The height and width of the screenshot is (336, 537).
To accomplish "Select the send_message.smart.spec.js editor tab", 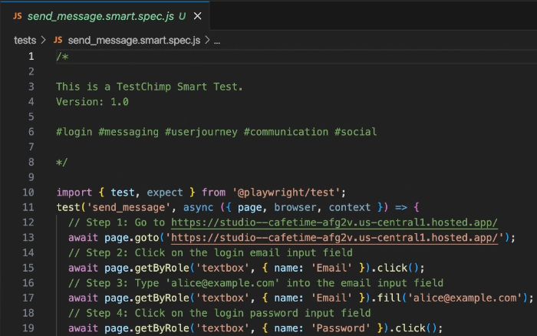I will (x=100, y=16).
